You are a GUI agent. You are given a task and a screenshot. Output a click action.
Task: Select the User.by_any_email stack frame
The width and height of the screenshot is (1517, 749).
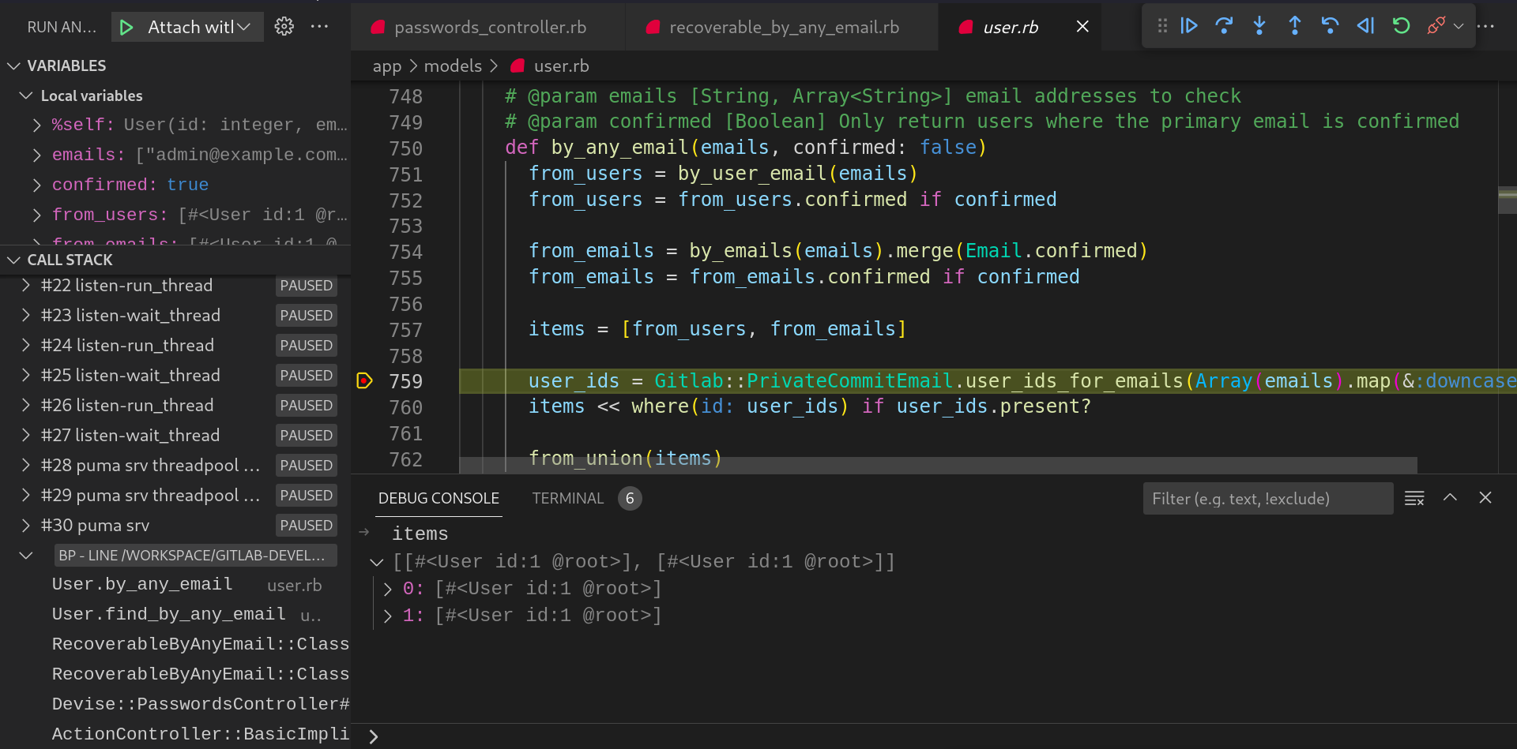pyautogui.click(x=175, y=585)
